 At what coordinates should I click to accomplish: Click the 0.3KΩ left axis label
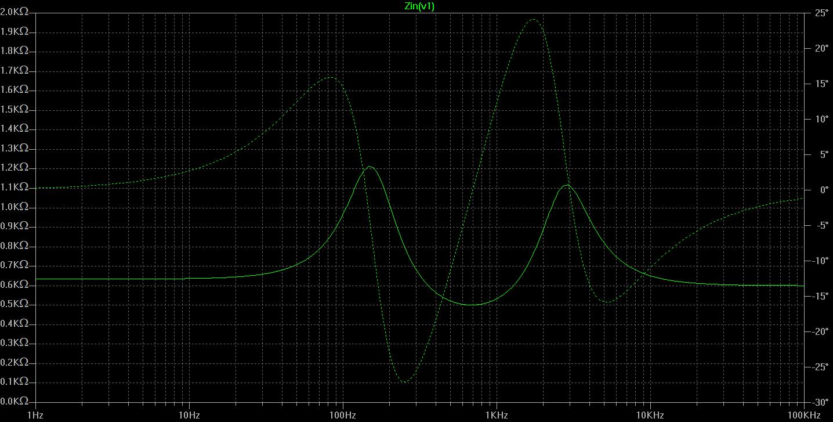(x=15, y=343)
